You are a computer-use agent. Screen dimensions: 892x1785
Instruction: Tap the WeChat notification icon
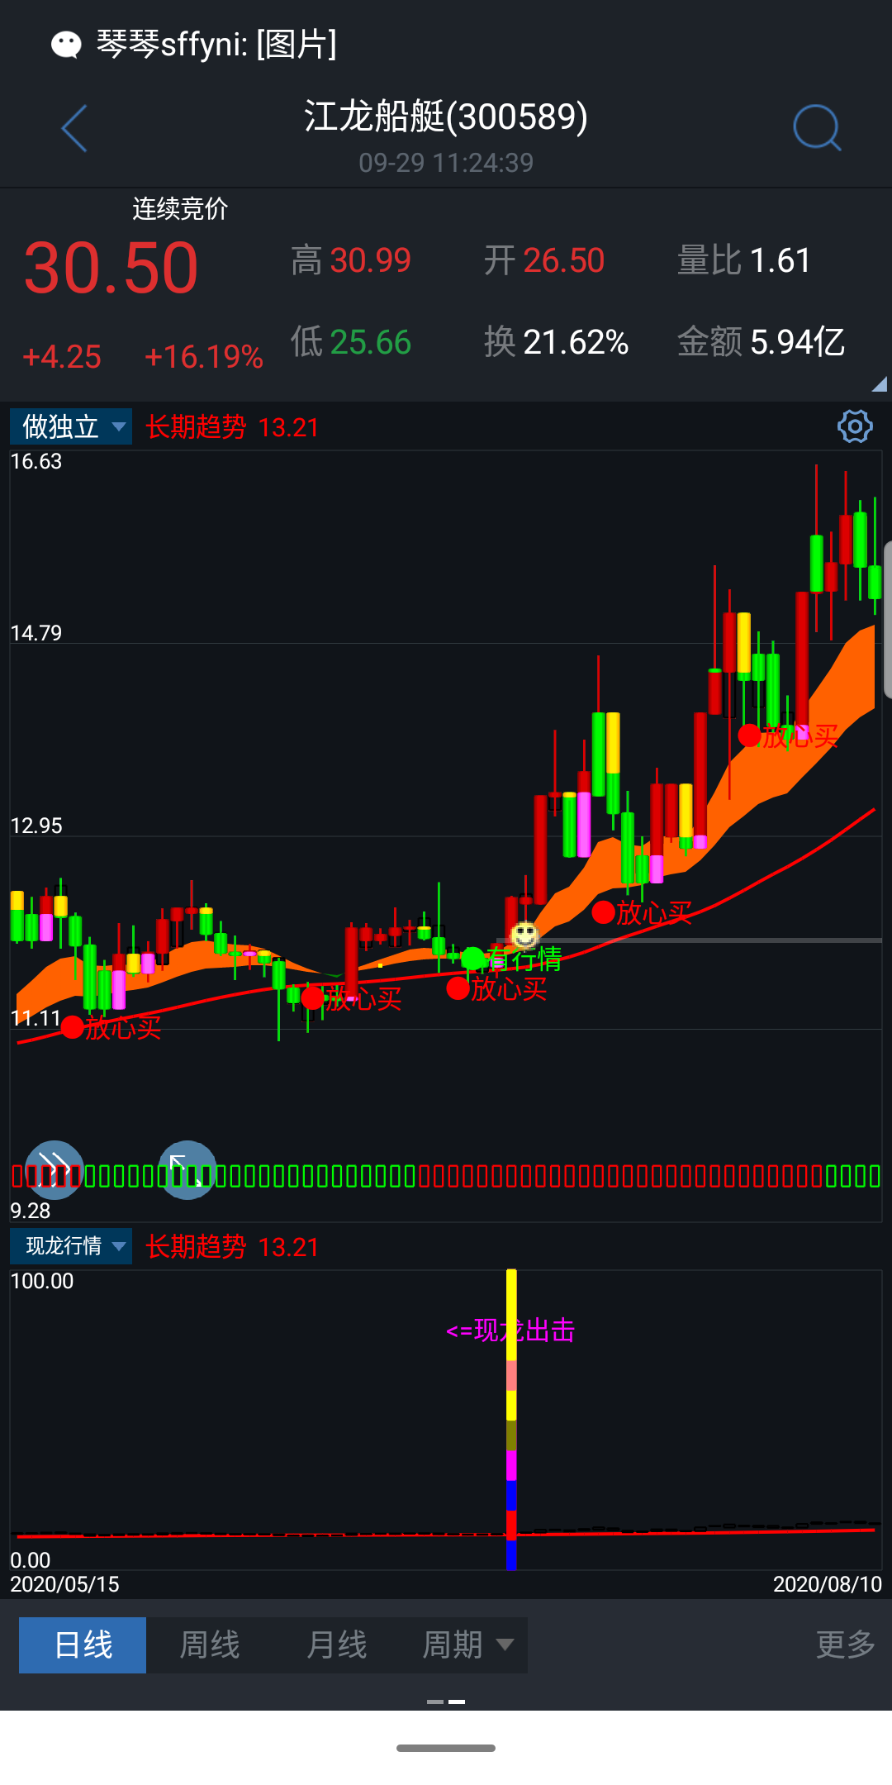(x=66, y=44)
